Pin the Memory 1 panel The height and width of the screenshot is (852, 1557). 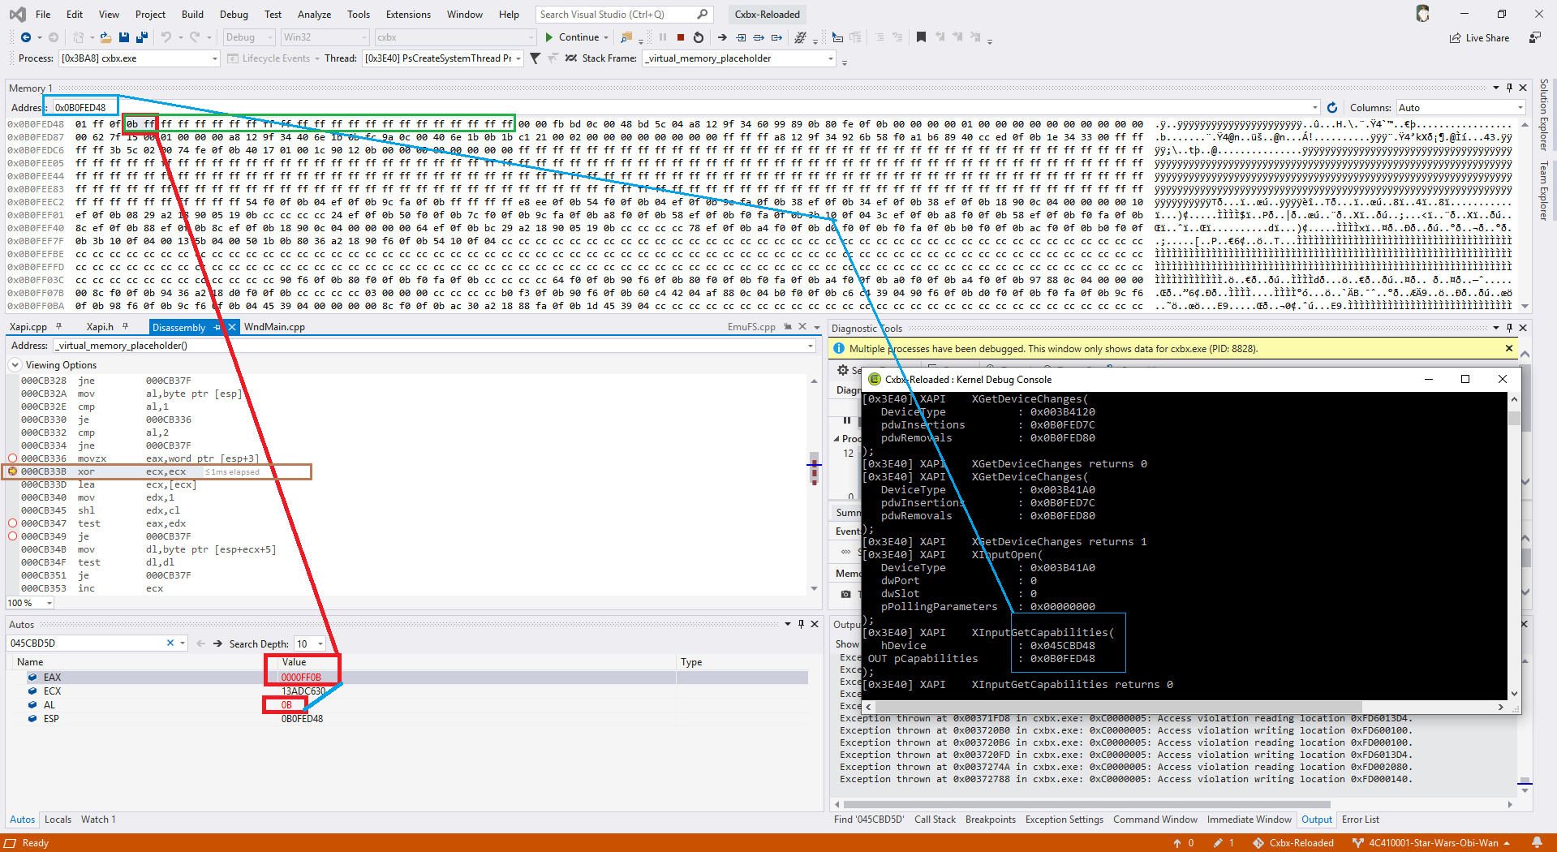[1509, 88]
